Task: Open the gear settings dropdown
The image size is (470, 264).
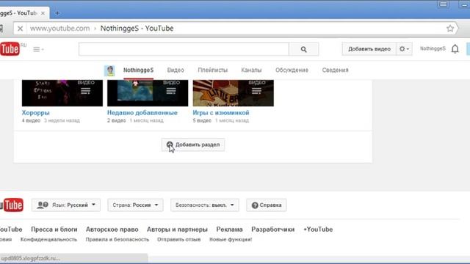Action: [404, 49]
